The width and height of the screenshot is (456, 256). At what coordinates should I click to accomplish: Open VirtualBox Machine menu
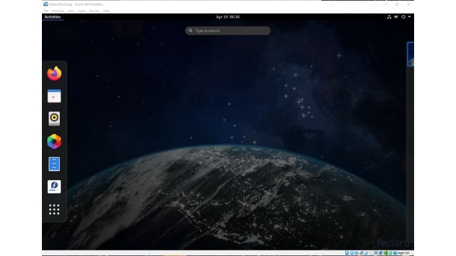coord(58,10)
